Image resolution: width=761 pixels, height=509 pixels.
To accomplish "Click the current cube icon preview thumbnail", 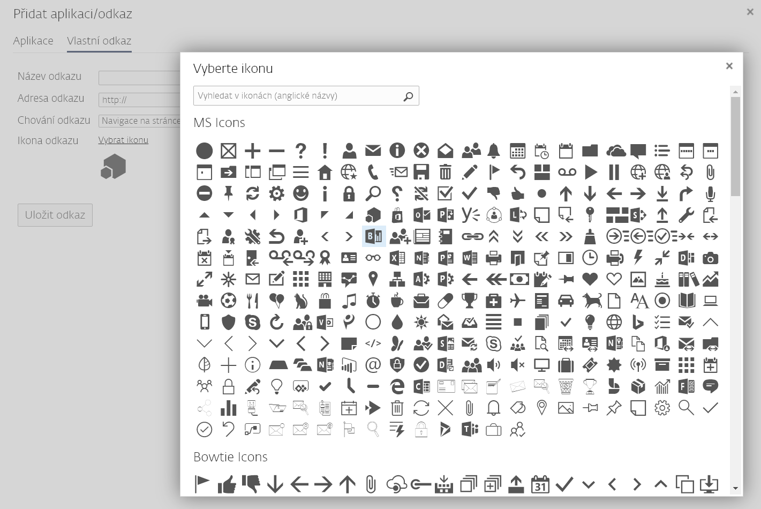I will [113, 167].
